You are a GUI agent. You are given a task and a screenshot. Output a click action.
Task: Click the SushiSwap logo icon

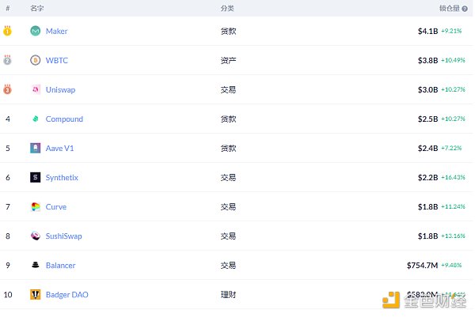coord(35,236)
